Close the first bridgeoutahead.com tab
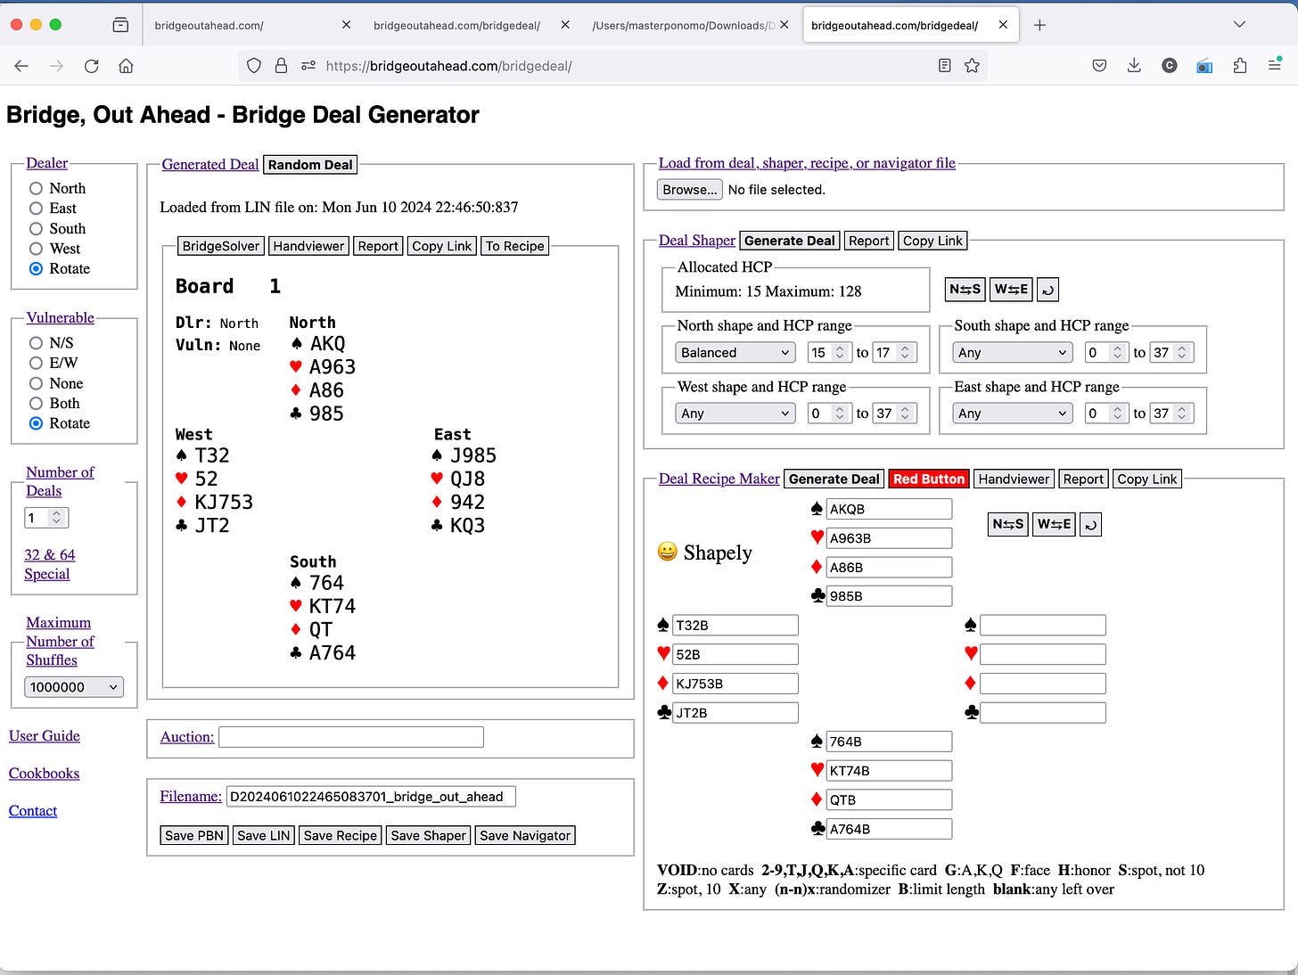1298x975 pixels. (346, 25)
